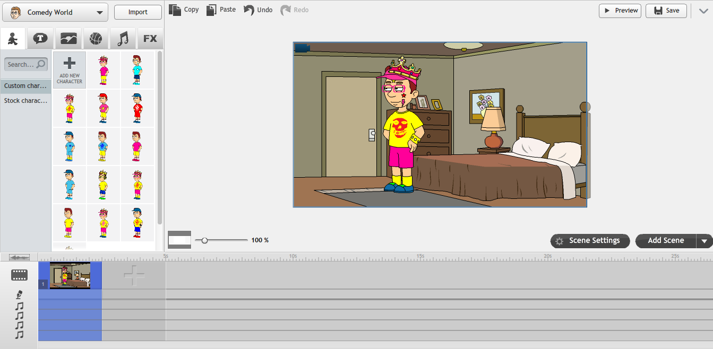The height and width of the screenshot is (349, 713).
Task: Open the FX effects panel
Action: point(150,38)
